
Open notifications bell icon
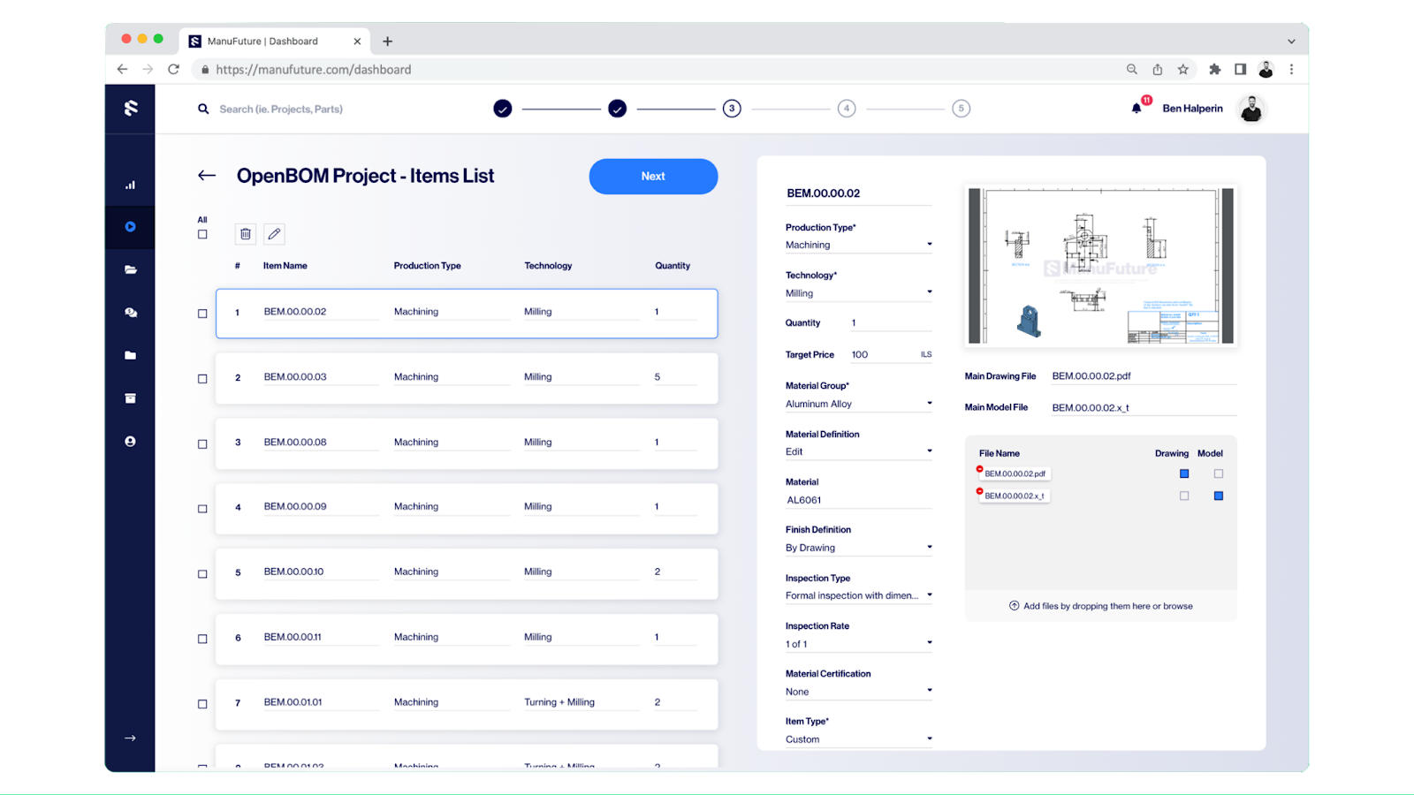[x=1137, y=108]
